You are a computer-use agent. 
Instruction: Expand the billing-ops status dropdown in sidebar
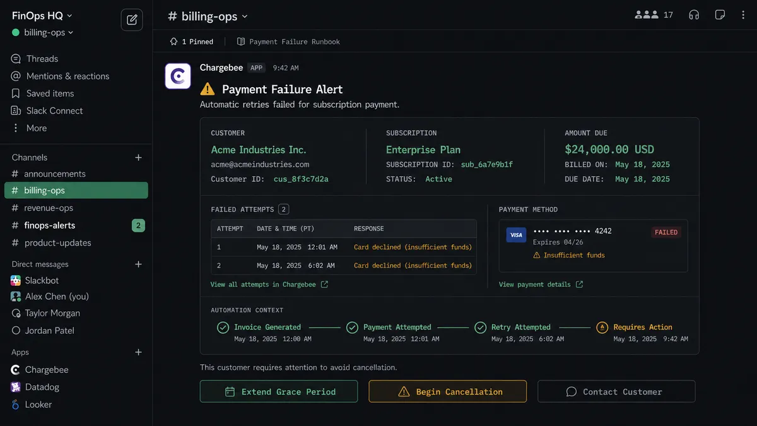click(x=43, y=32)
